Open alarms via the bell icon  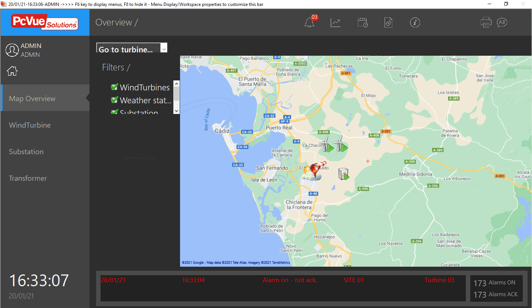(309, 23)
